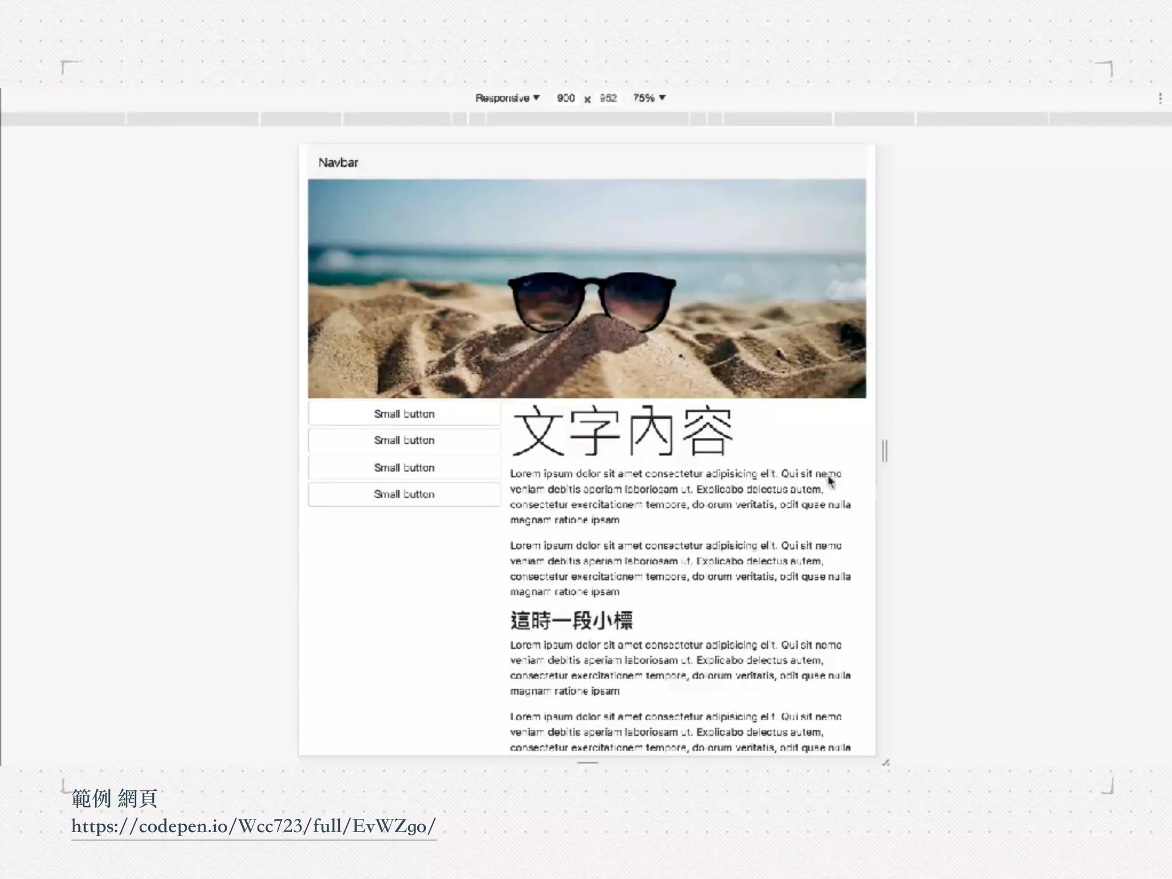Open the device toolbar three-dot menu
Viewport: 1172px width, 879px height.
1160,98
